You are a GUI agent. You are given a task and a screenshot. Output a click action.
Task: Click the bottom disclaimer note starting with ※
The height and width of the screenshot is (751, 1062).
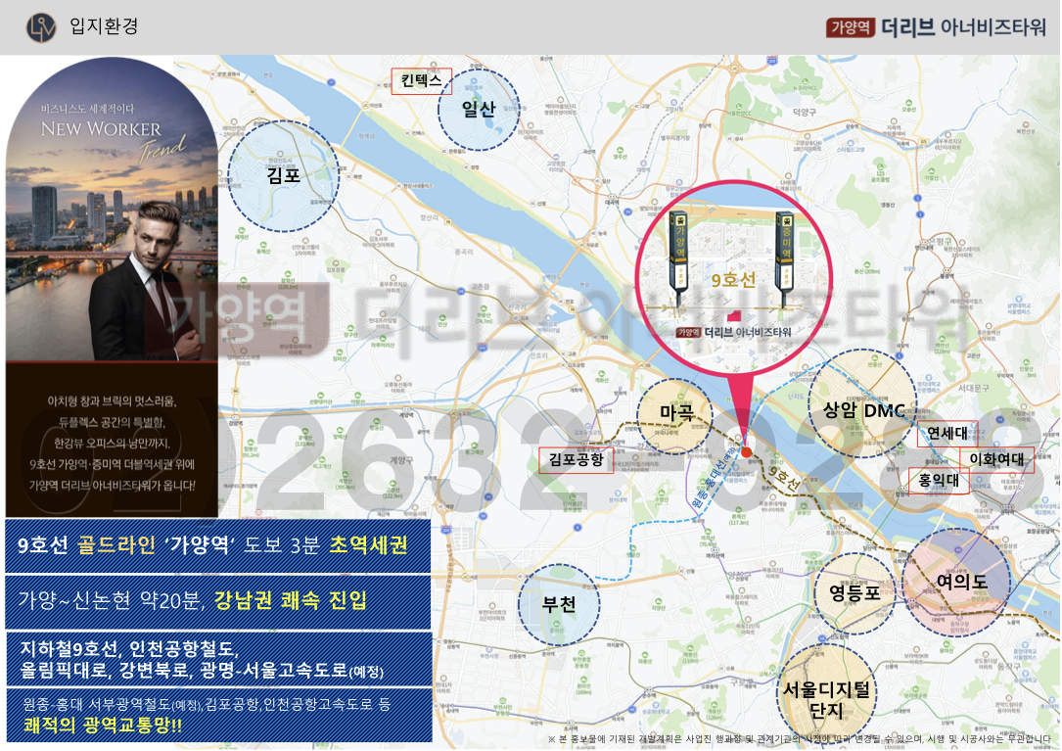[800, 739]
